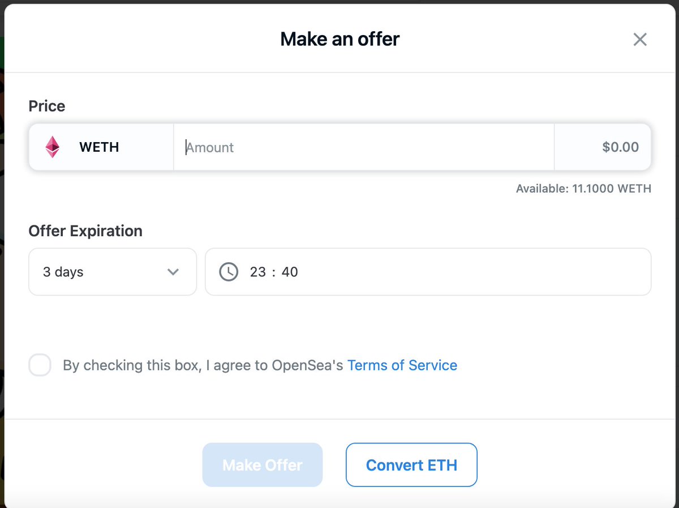This screenshot has width=679, height=508.
Task: Click the Offer Expiration heading
Action: 85,231
